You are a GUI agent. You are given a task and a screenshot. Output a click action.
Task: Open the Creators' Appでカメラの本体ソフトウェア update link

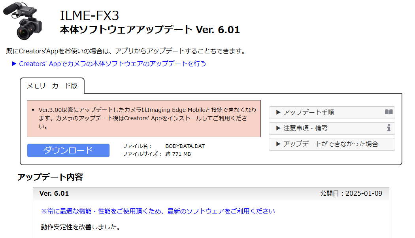113,64
